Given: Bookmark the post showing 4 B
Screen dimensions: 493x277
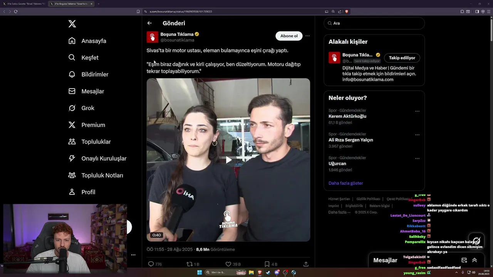Looking at the screenshot, I should pos(267,264).
